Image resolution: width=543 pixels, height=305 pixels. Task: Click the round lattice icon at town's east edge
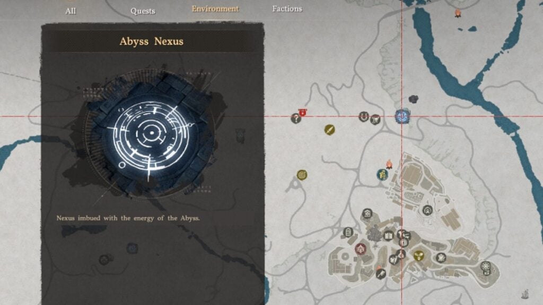486,266
